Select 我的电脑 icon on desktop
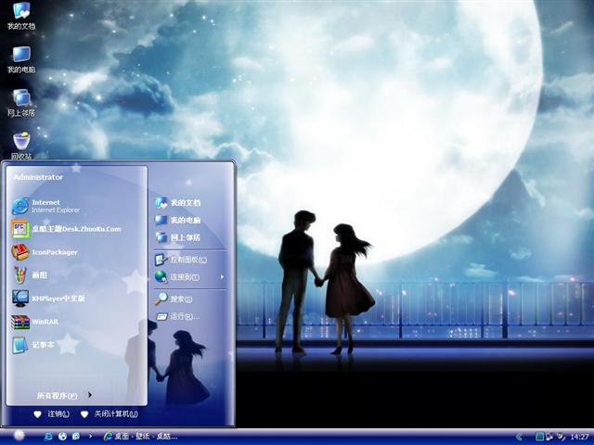 pyautogui.click(x=21, y=59)
